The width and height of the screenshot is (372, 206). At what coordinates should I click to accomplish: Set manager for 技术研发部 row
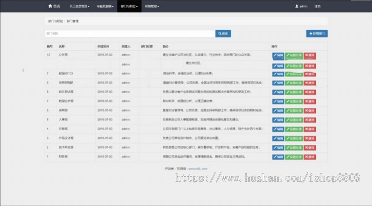[294, 148]
